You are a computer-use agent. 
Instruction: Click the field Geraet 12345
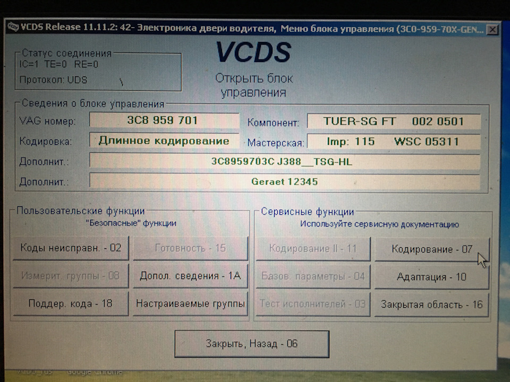(285, 181)
